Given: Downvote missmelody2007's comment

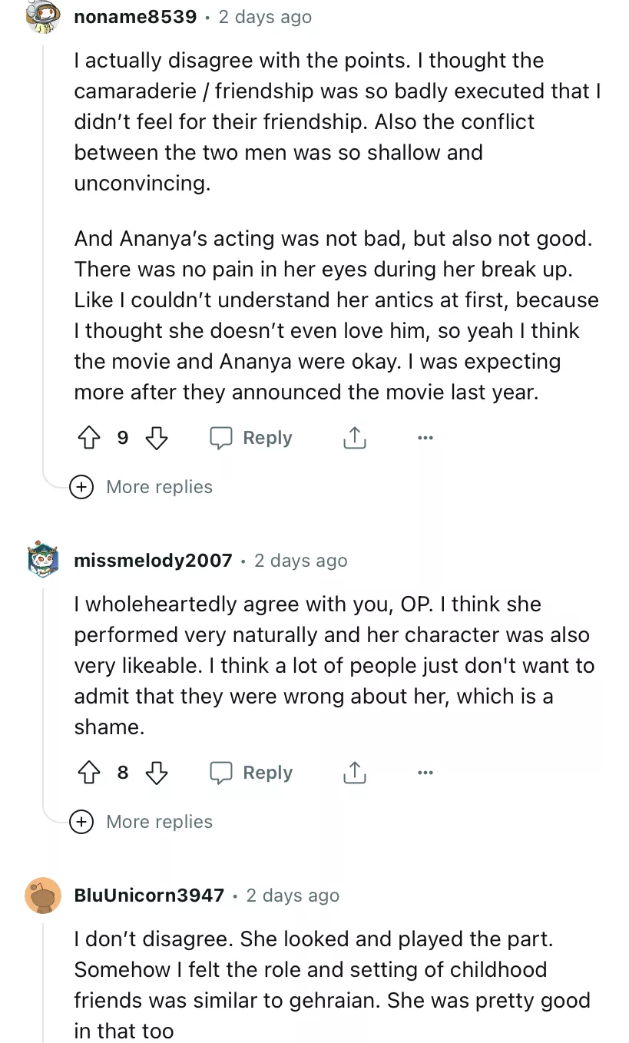Looking at the screenshot, I should [x=157, y=773].
